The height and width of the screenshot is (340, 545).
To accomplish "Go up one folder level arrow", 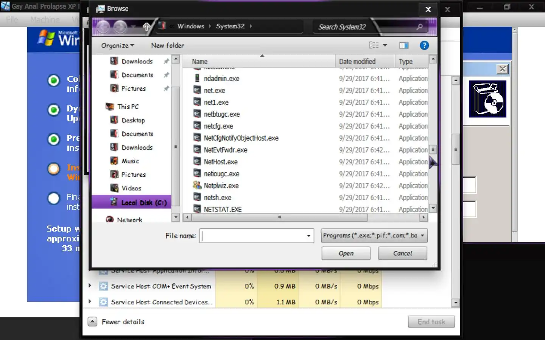I will click(x=147, y=26).
